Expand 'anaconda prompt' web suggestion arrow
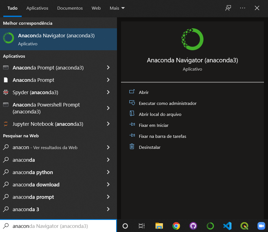 coord(108,197)
